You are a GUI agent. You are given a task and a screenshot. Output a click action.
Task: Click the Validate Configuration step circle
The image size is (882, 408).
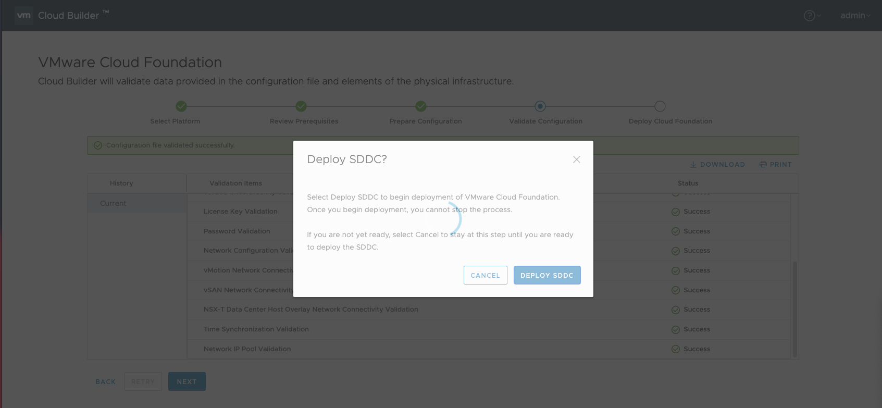(x=540, y=106)
